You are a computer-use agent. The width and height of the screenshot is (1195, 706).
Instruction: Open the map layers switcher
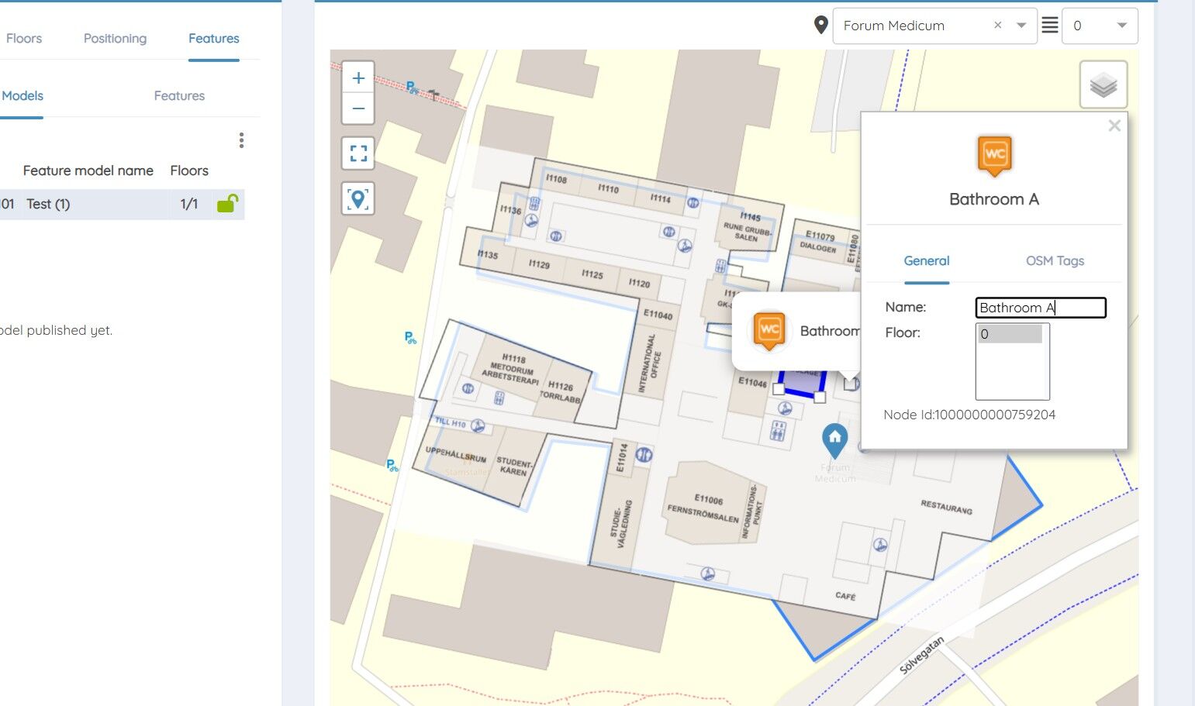point(1103,84)
